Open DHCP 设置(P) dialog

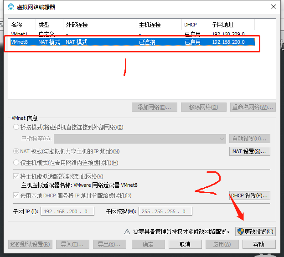[x=250, y=195]
